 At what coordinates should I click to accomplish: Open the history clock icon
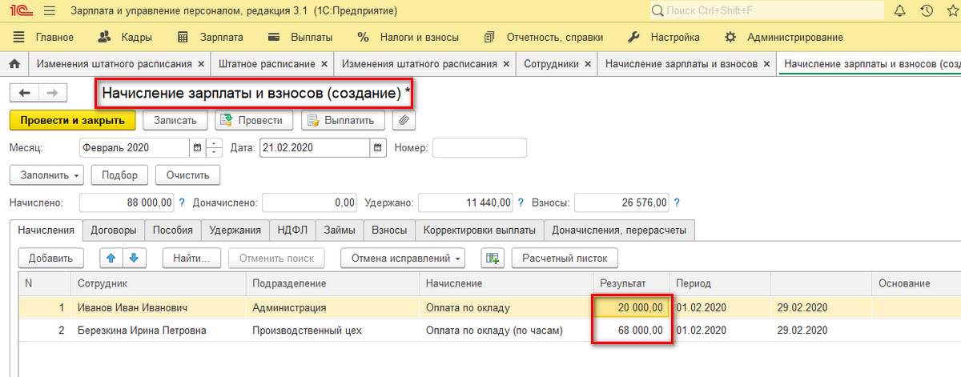tap(927, 11)
